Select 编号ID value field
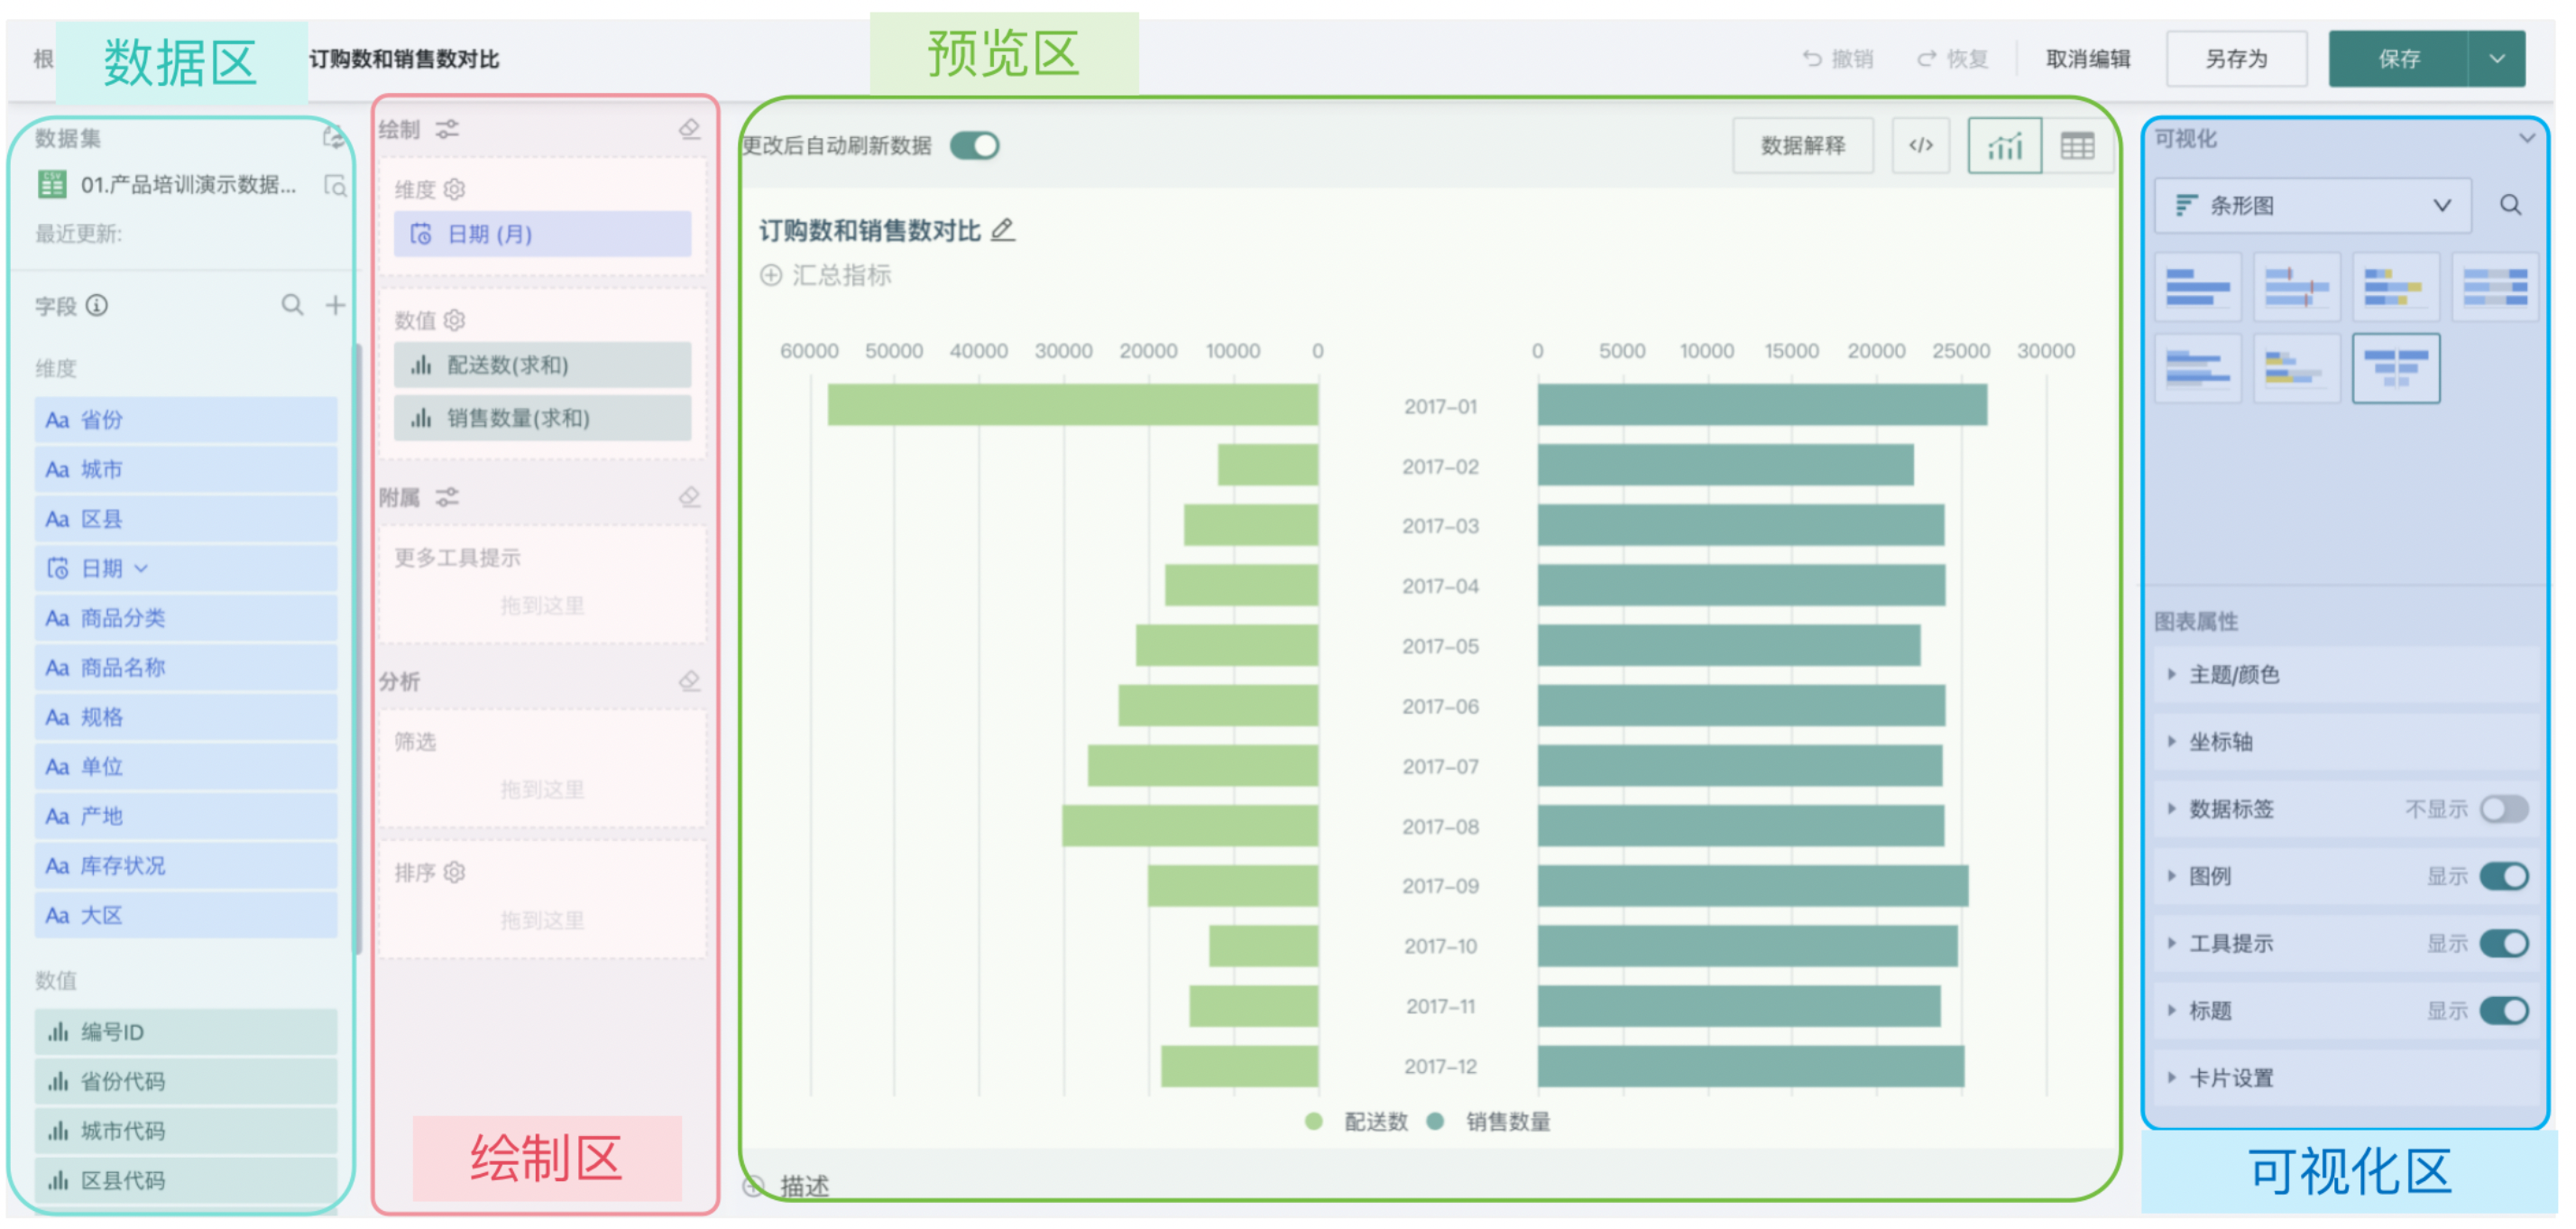The width and height of the screenshot is (2576, 1229). [x=186, y=1033]
